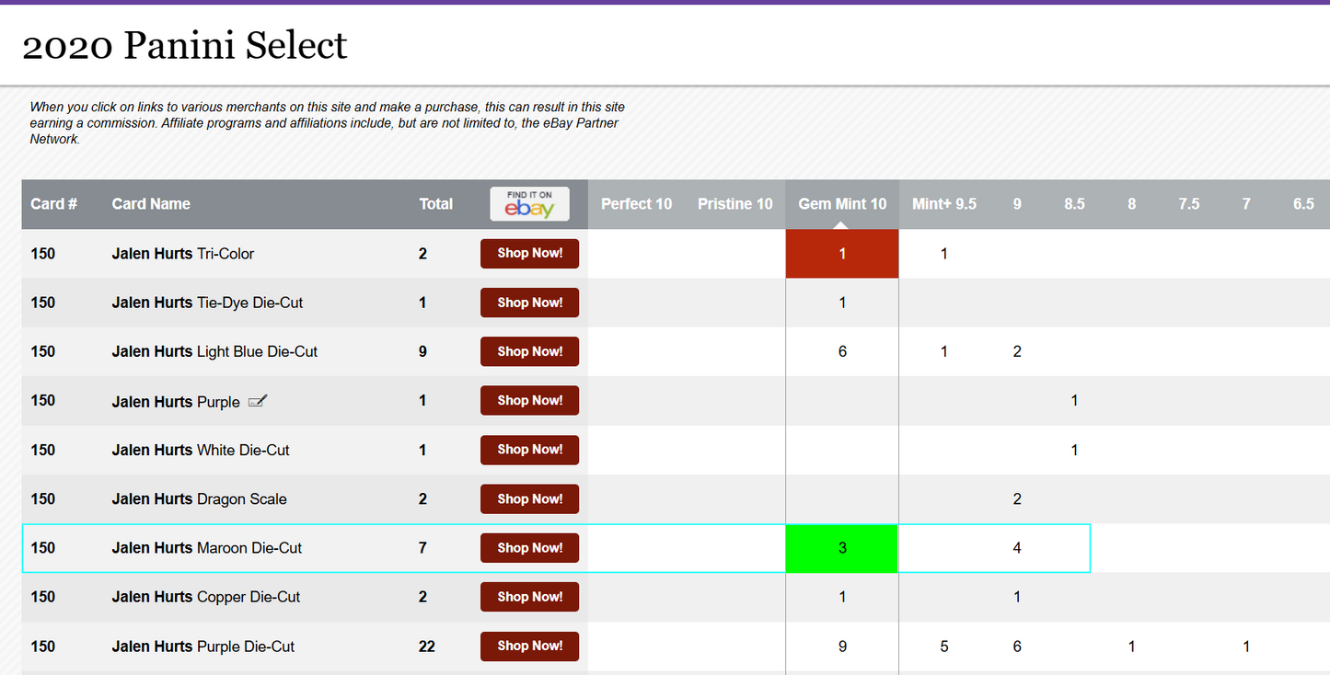This screenshot has width=1330, height=675.
Task: Sort table by Gem Mint 10 column
Action: pyautogui.click(x=841, y=204)
